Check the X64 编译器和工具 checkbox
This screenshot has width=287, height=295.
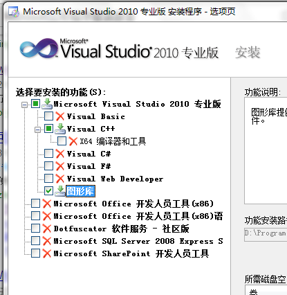pyautogui.click(x=62, y=141)
